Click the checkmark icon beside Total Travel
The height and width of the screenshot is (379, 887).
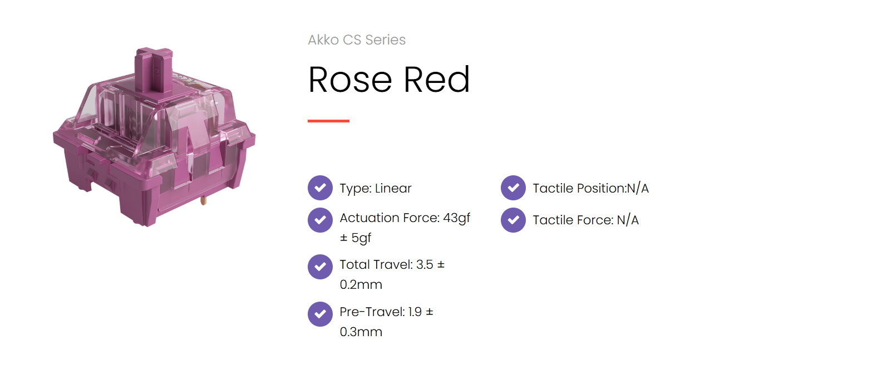(320, 267)
